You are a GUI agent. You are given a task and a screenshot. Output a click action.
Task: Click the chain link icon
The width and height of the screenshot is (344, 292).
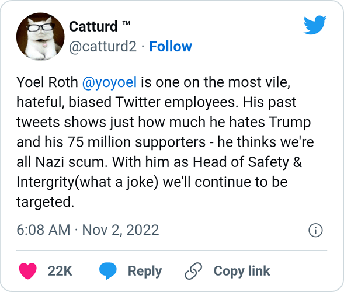(x=193, y=271)
